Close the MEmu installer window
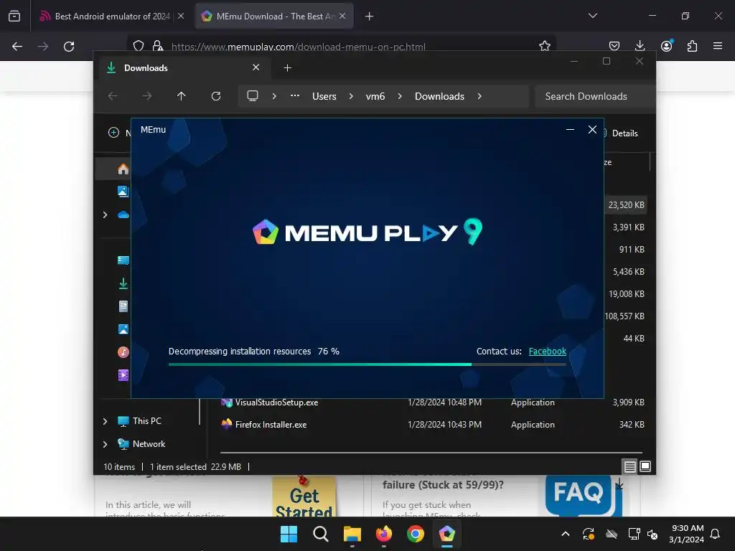Image resolution: width=735 pixels, height=551 pixels. coord(592,130)
